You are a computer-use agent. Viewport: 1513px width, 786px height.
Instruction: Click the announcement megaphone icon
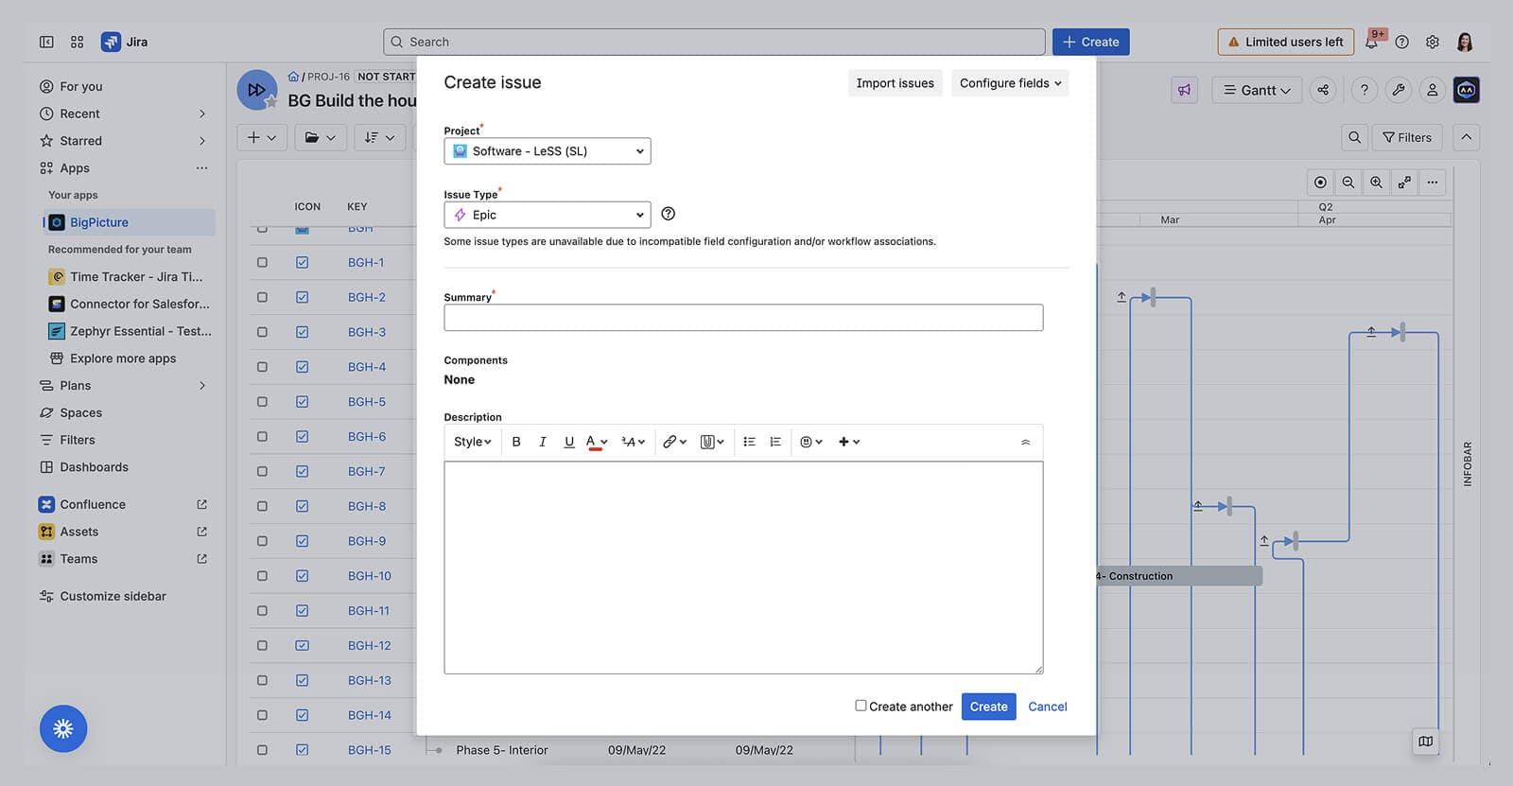[x=1185, y=90]
